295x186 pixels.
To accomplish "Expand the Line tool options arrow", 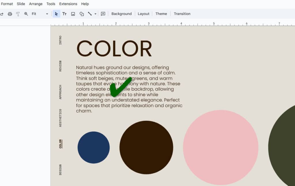I will tap(95, 14).
